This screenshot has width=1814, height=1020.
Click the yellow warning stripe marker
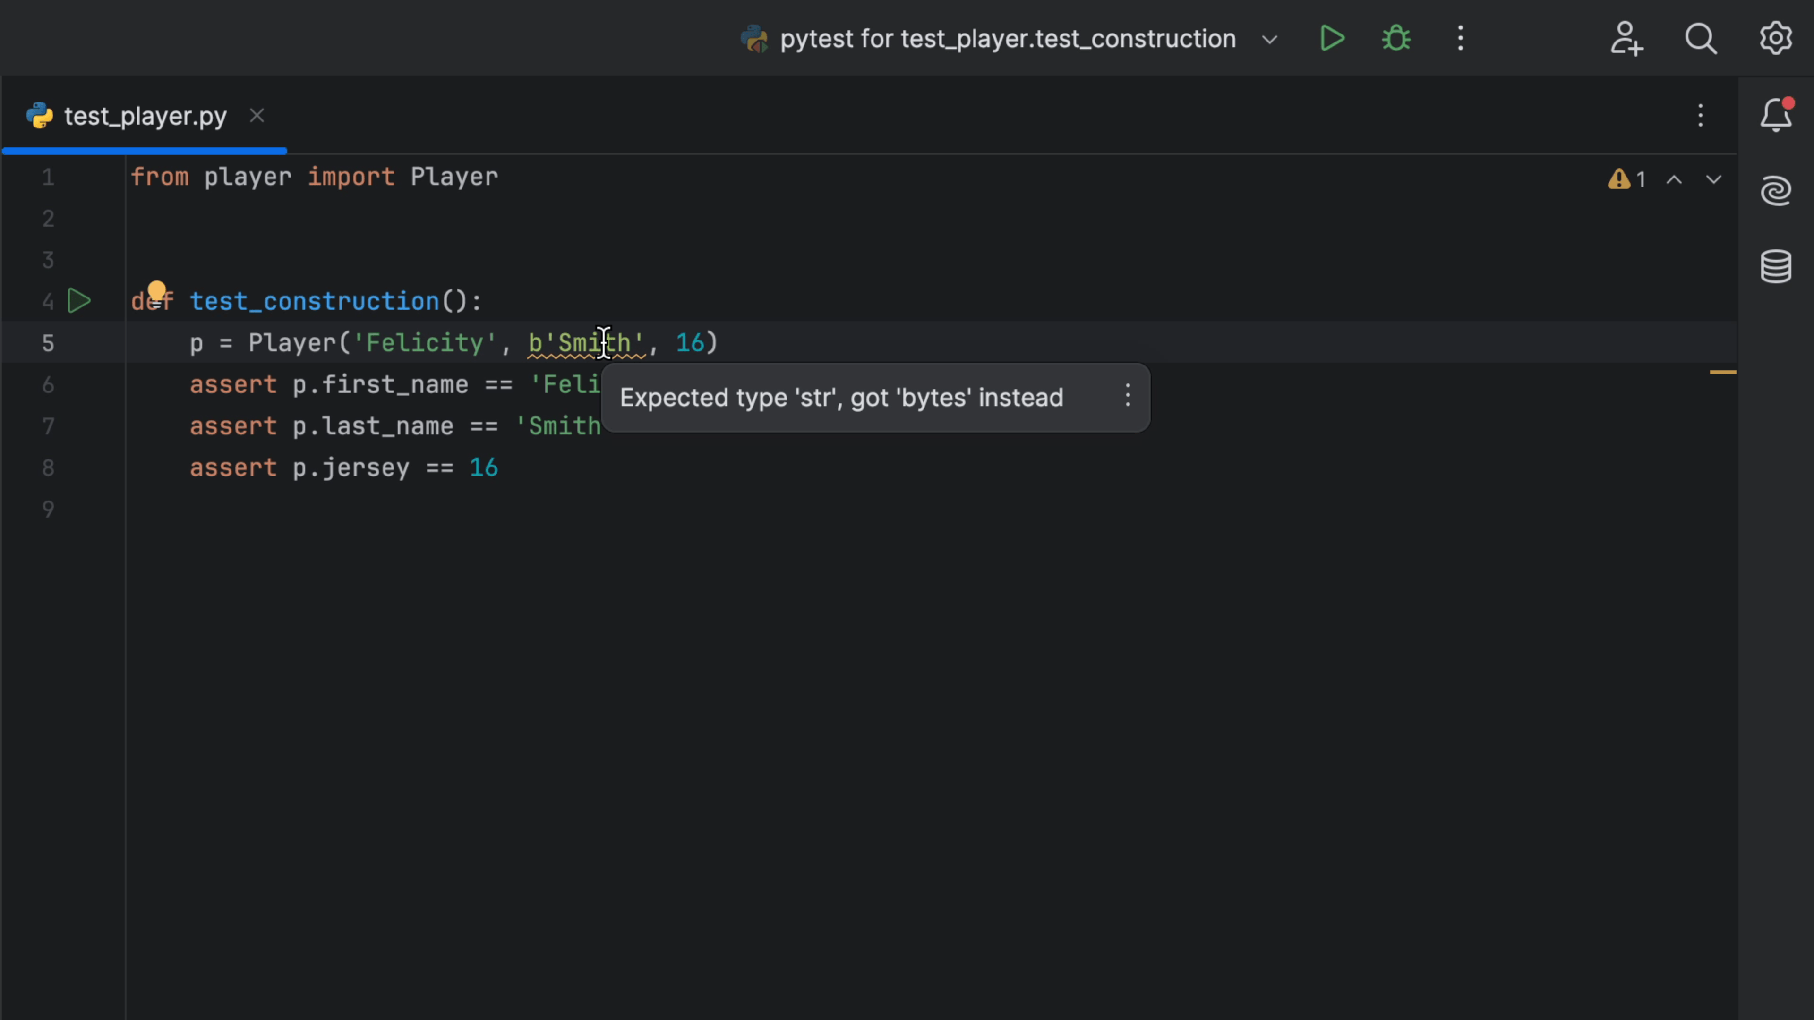(1722, 372)
